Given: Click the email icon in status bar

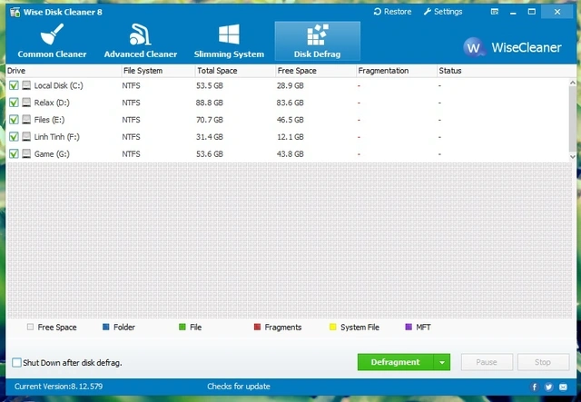Looking at the screenshot, I should click(563, 387).
